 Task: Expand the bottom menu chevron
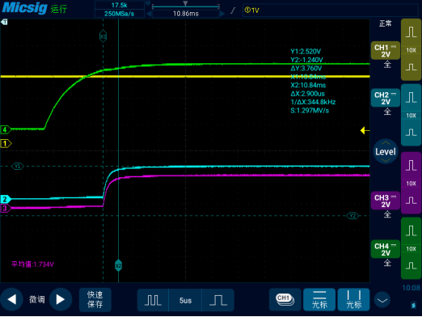coord(382,300)
